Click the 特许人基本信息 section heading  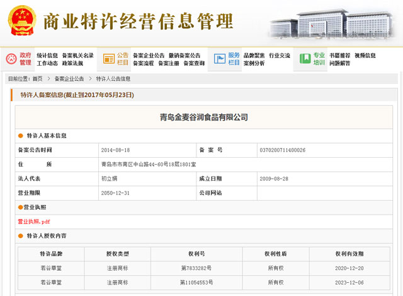point(47,136)
